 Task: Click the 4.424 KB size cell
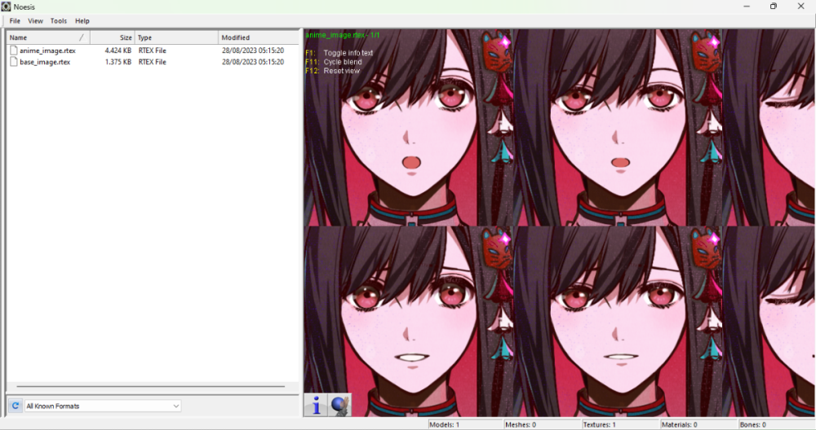[118, 50]
